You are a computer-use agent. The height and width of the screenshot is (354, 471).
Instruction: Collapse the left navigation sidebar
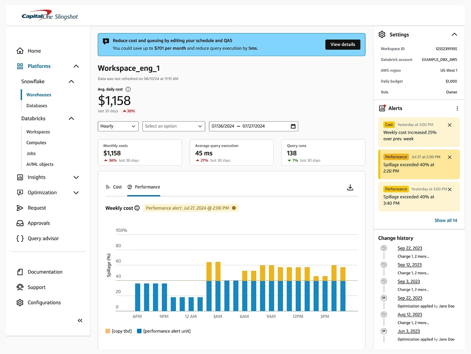point(80,320)
